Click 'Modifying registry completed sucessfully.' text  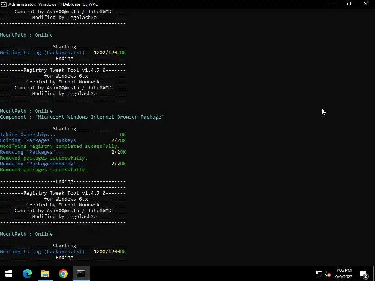pos(60,146)
